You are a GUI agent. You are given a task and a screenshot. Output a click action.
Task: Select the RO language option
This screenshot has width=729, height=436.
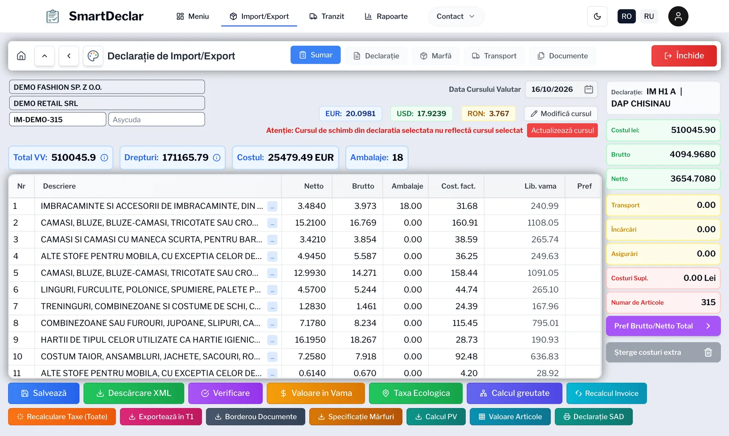click(626, 16)
